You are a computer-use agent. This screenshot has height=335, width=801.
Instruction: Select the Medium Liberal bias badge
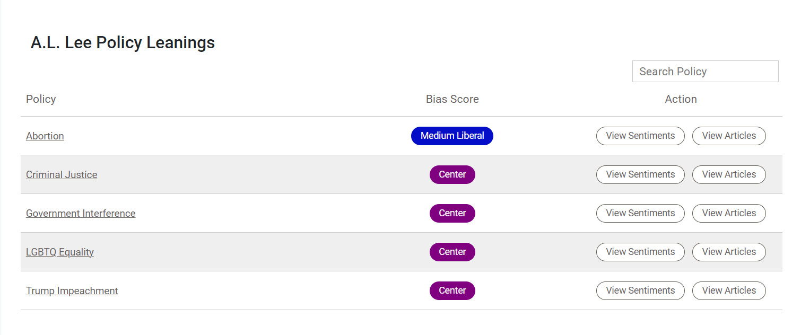[x=452, y=136]
